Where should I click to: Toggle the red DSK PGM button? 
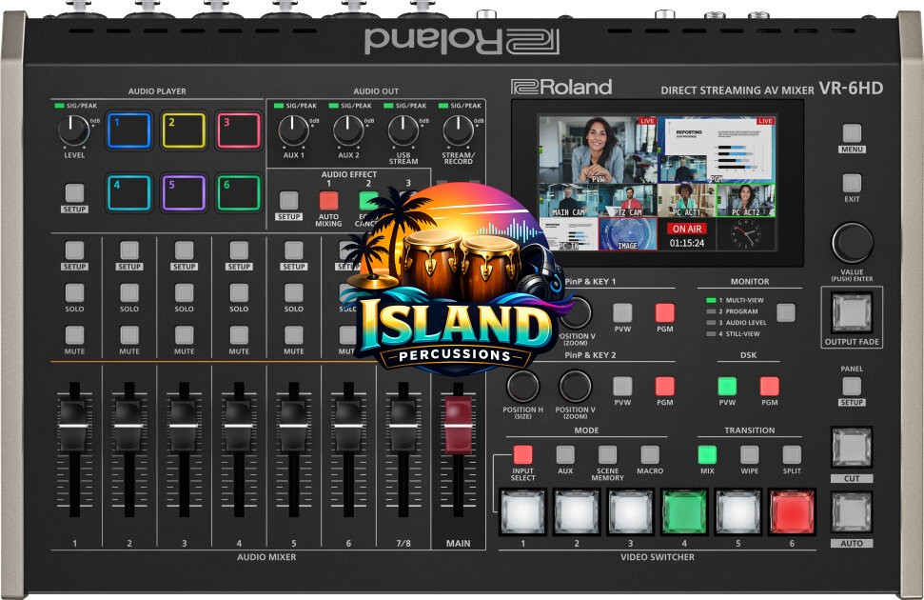769,386
